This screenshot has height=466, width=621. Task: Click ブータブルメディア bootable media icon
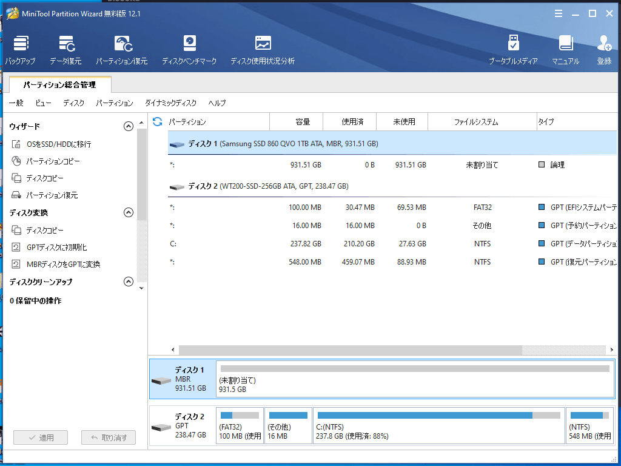point(513,50)
